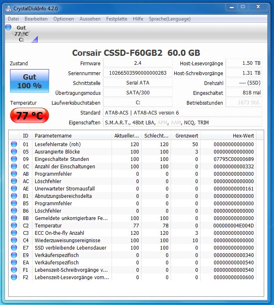Click the status orb for Ausrangierte Blöcke
The width and height of the screenshot is (274, 305).
click(14, 151)
